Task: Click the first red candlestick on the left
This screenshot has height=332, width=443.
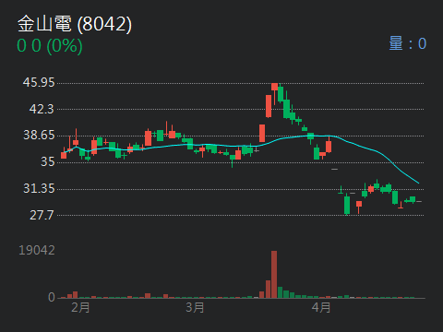Action: [x=64, y=155]
